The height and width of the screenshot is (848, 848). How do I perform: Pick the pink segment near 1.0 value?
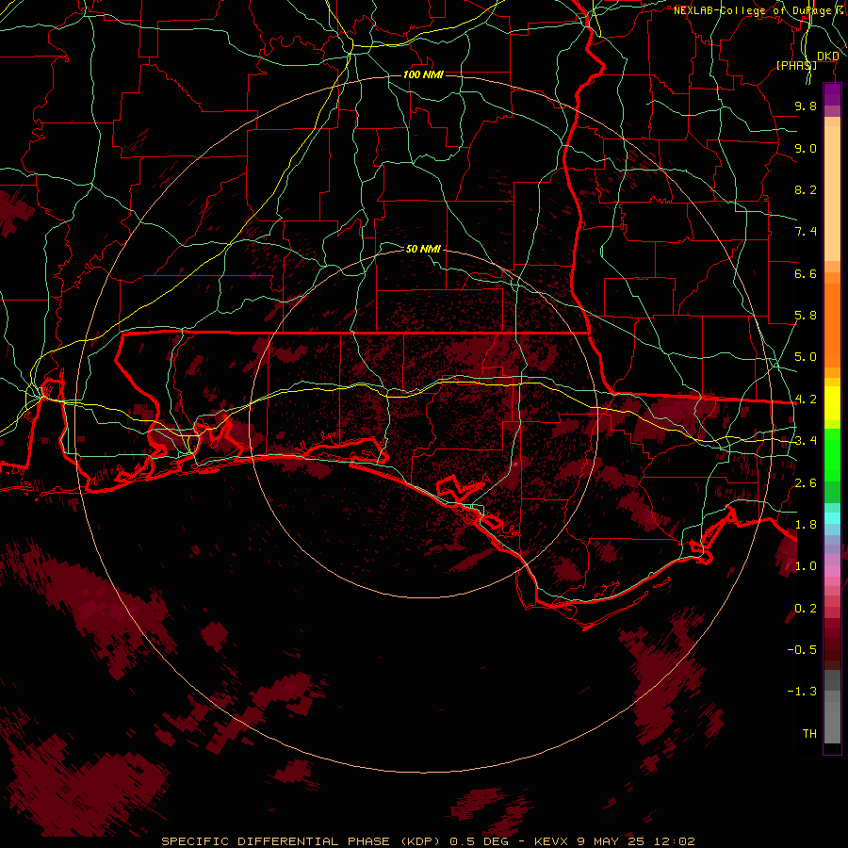(832, 570)
